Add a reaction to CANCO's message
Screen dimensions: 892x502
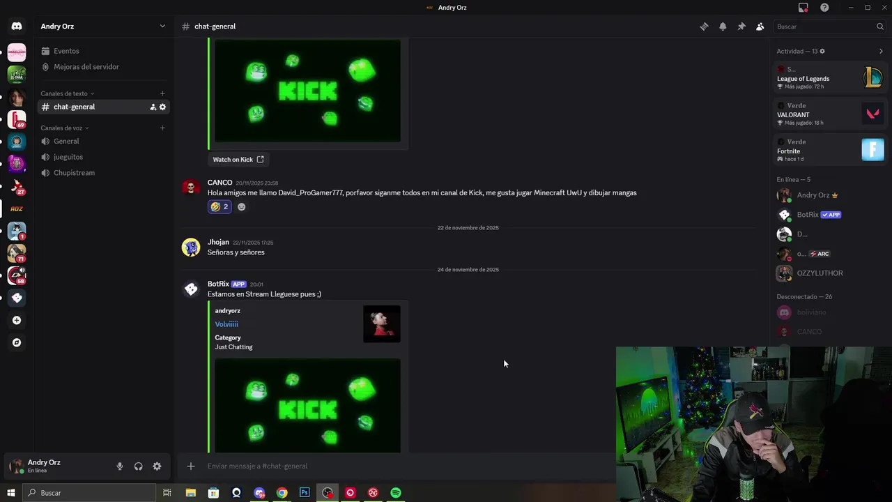click(x=241, y=207)
